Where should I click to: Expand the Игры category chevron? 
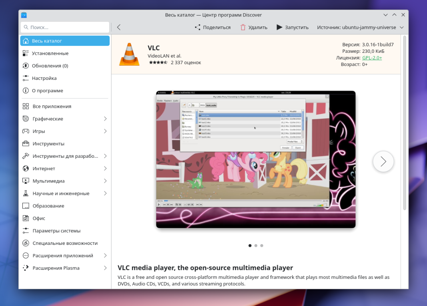[105, 131]
